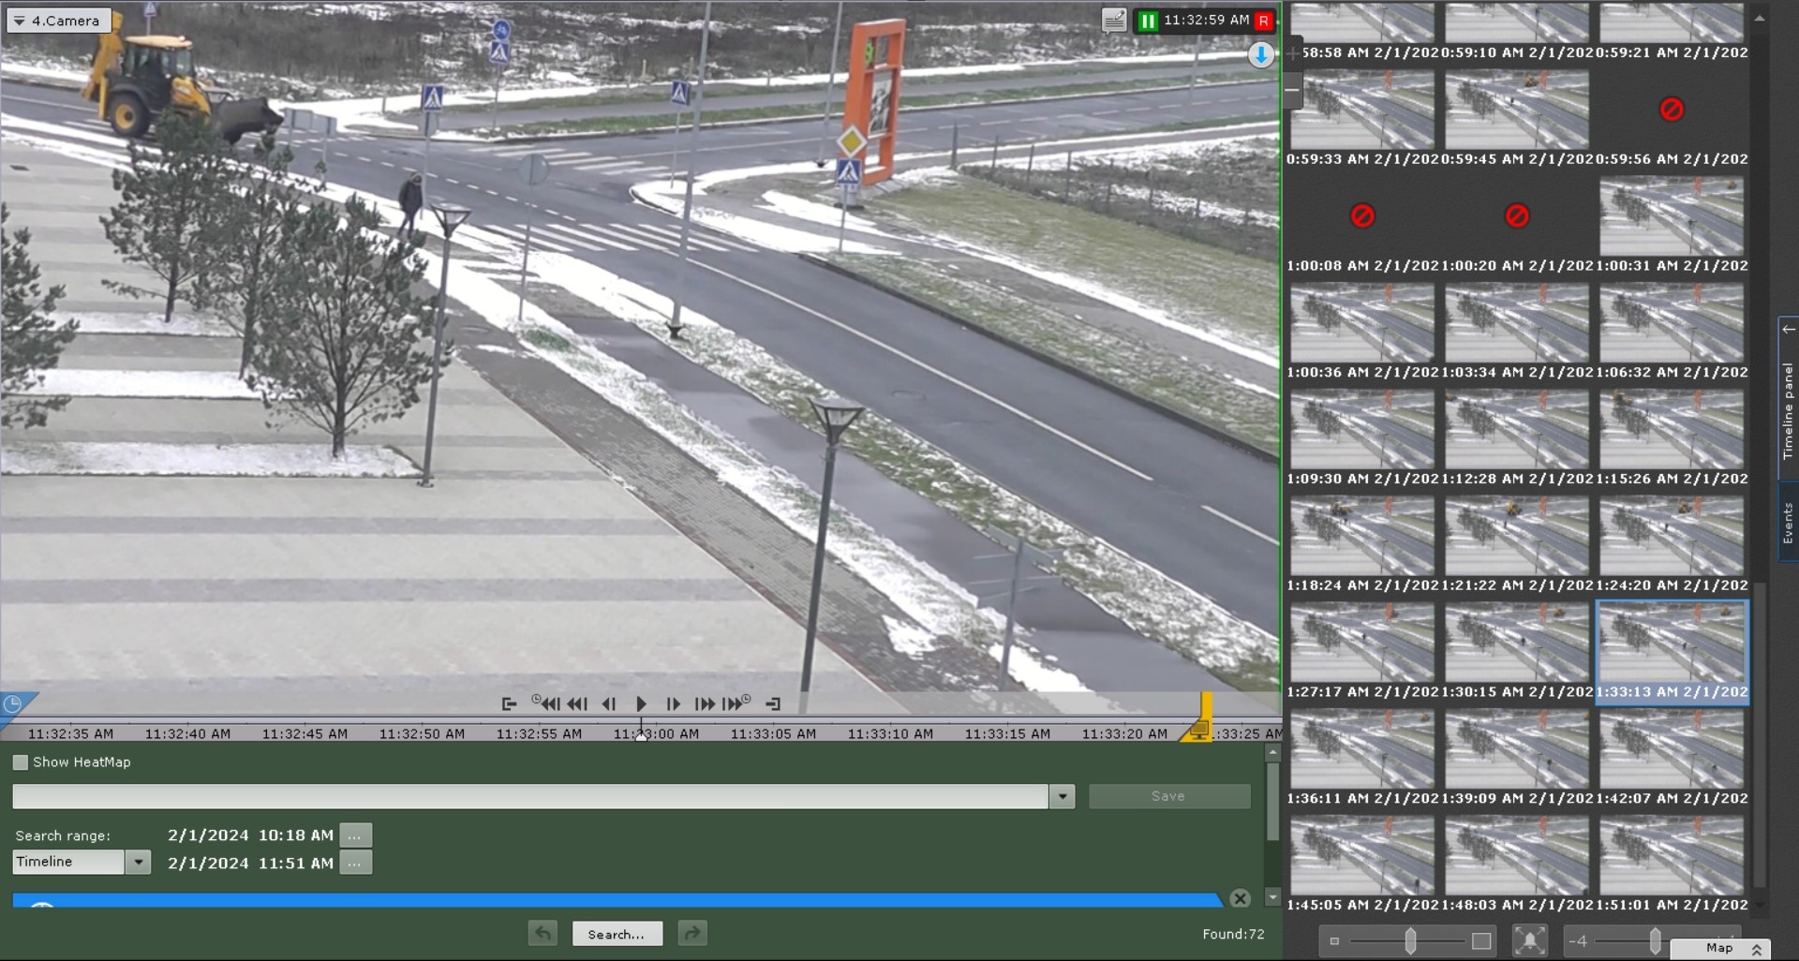Image resolution: width=1799 pixels, height=961 pixels.
Task: Click the Search... button
Action: [617, 934]
